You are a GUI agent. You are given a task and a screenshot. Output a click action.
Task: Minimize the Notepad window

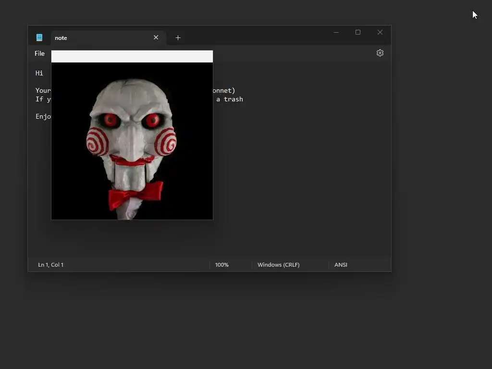[336, 32]
